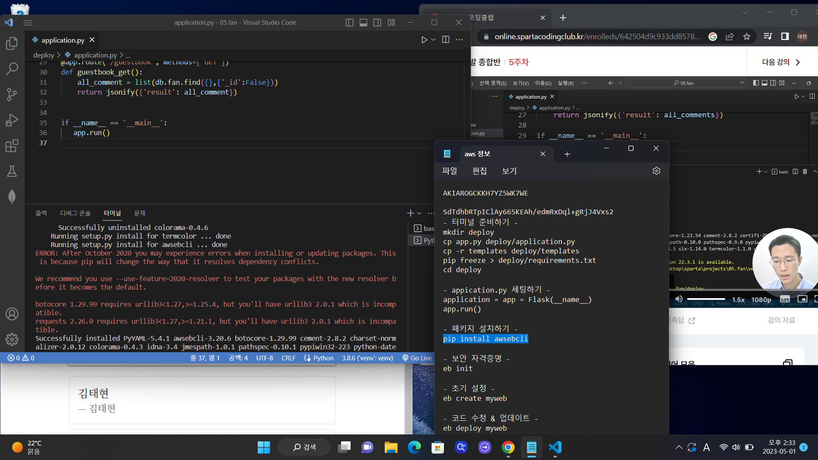Bookmark the page with Chrome's star icon
This screenshot has height=460, width=818.
pyautogui.click(x=747, y=37)
